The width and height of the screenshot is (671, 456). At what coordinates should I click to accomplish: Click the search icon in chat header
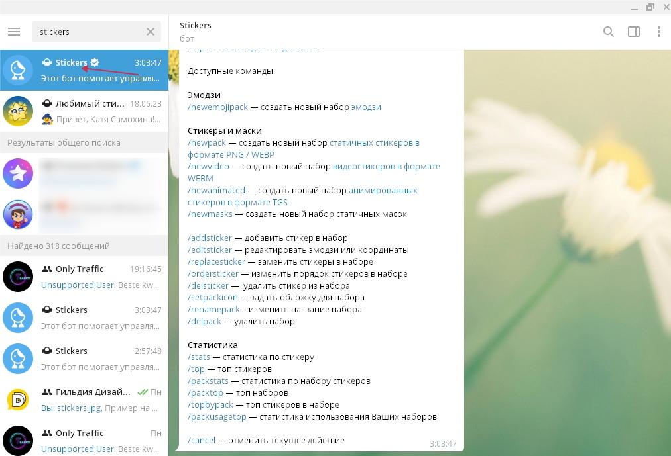[x=608, y=32]
